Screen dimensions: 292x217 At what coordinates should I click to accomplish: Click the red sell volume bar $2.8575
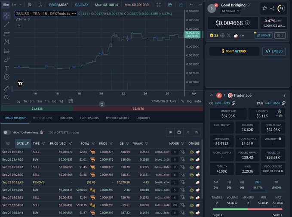point(138,108)
